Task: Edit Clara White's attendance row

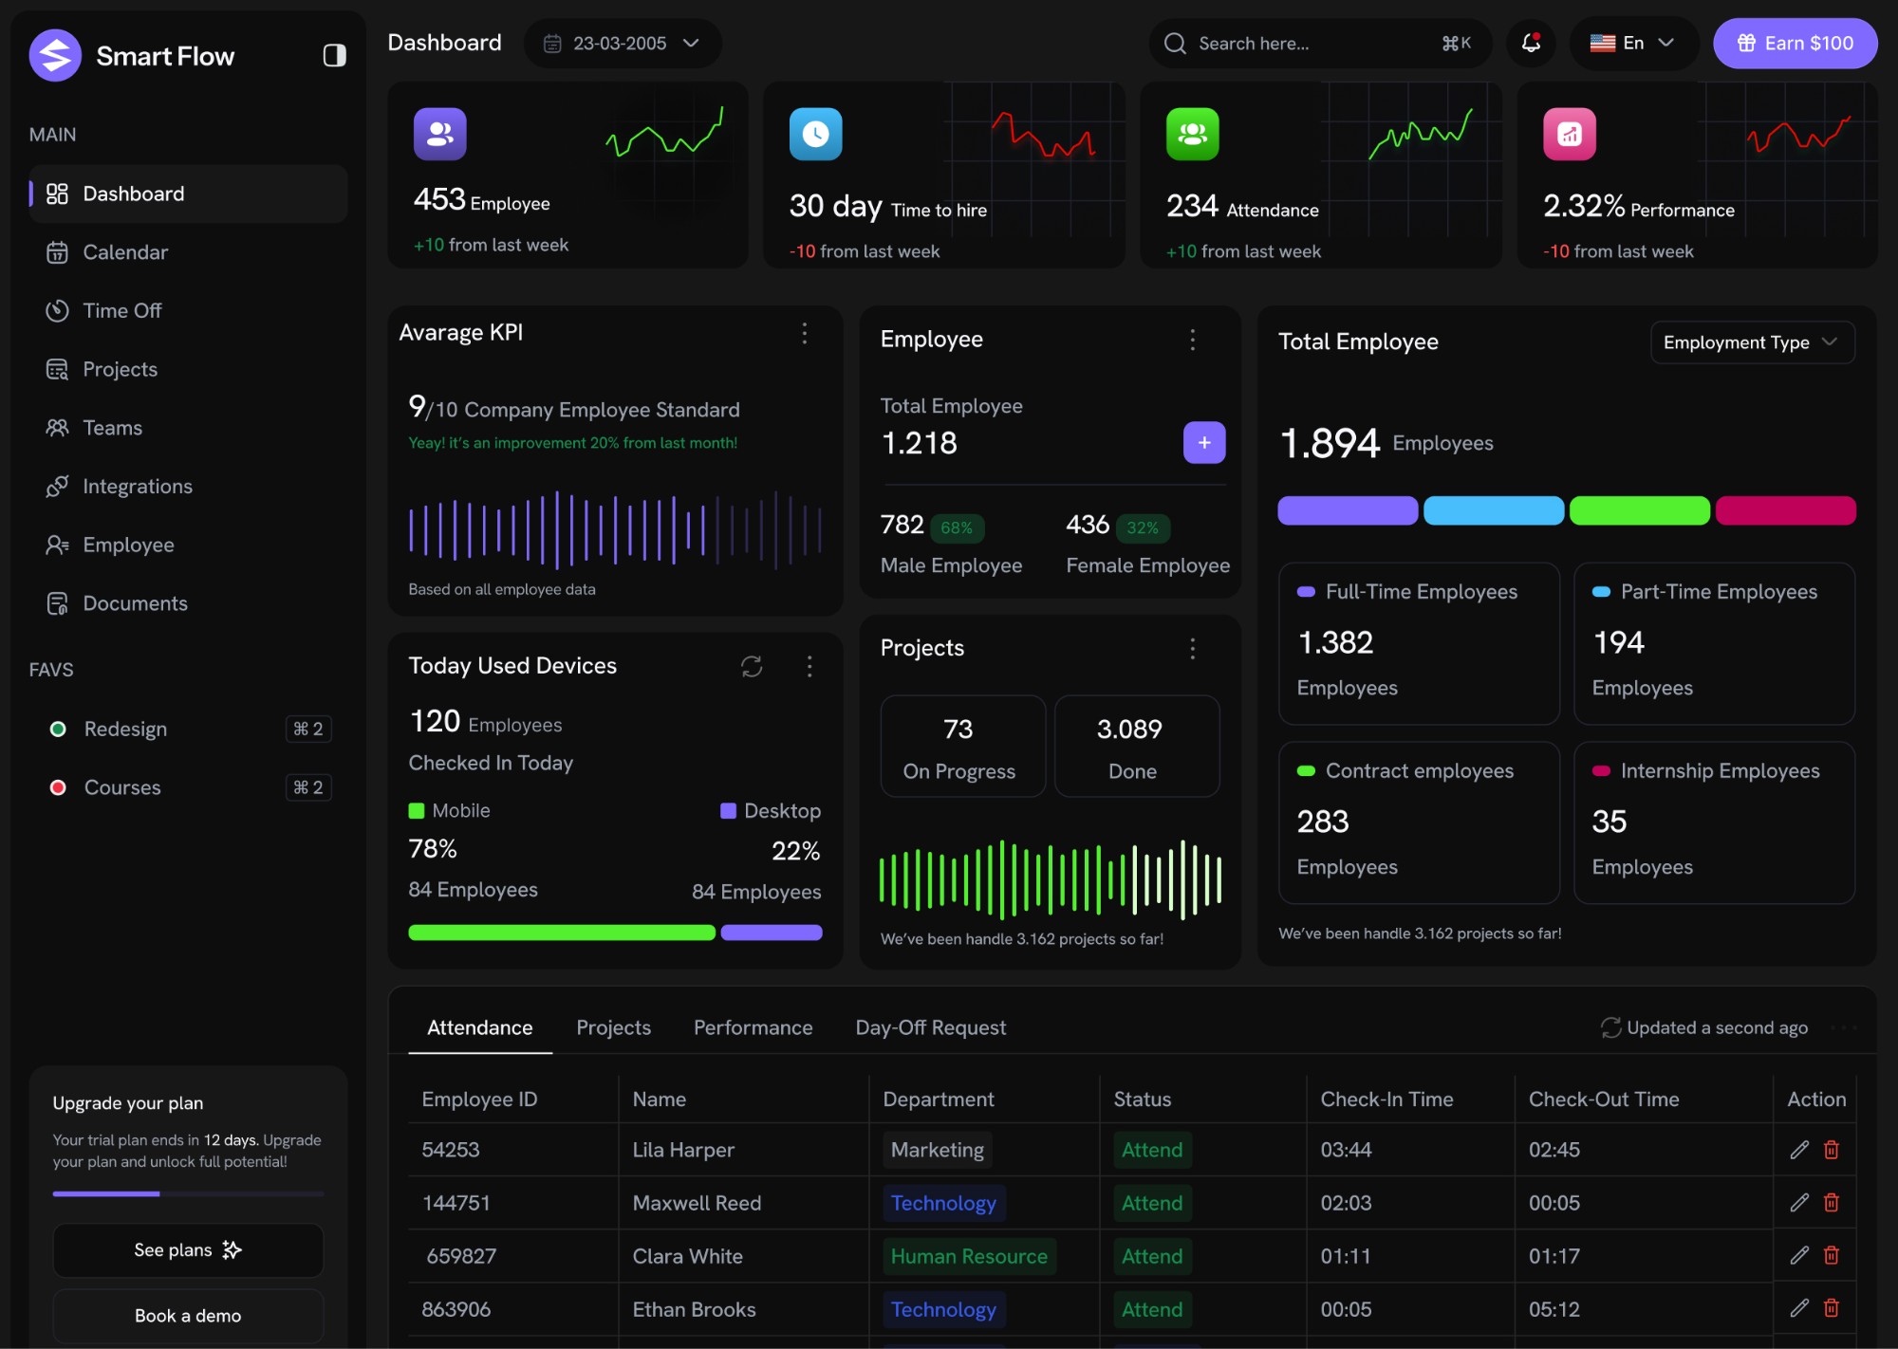Action: [x=1799, y=1256]
